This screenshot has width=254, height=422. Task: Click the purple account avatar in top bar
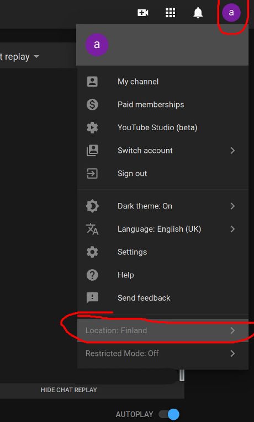(x=231, y=13)
